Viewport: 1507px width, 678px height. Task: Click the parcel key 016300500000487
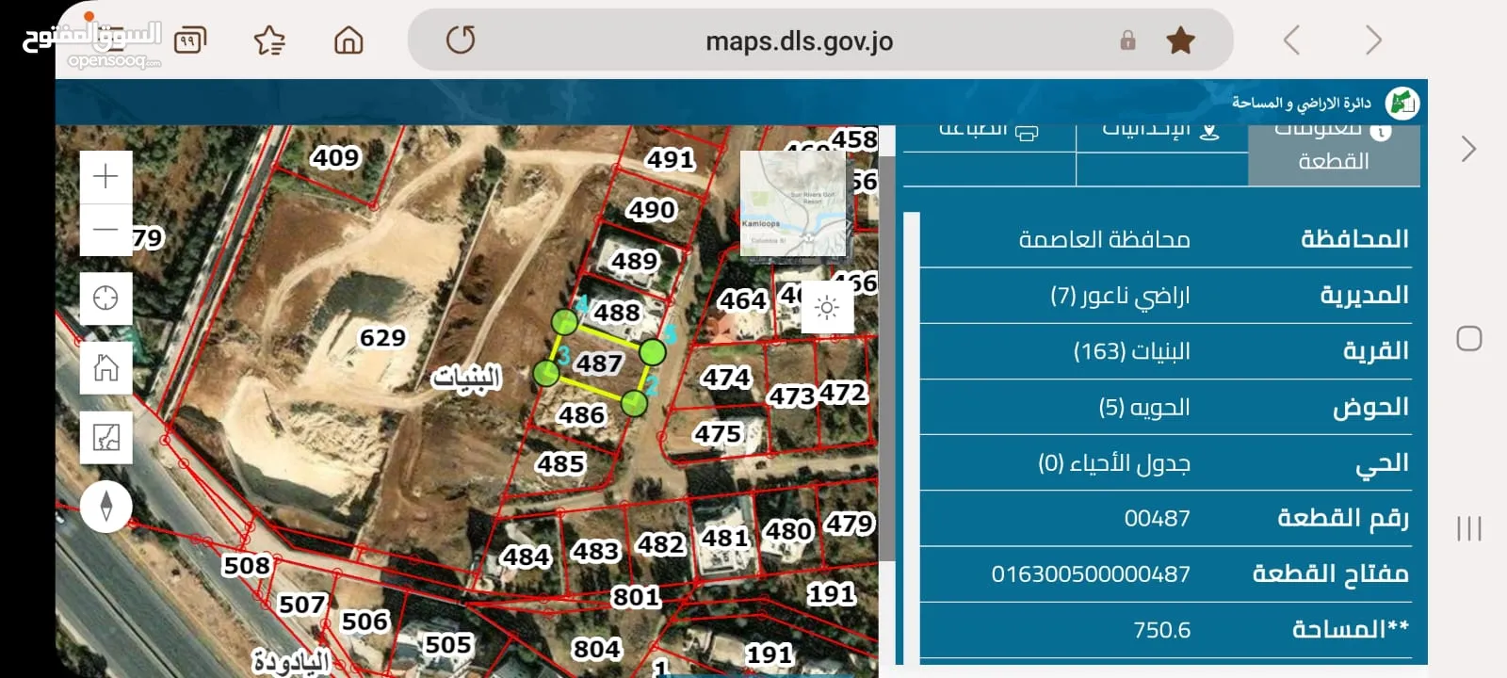[1091, 573]
